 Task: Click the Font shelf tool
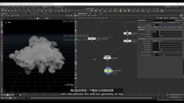46,11
